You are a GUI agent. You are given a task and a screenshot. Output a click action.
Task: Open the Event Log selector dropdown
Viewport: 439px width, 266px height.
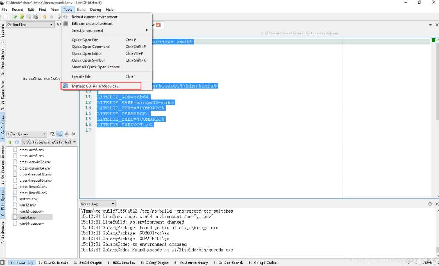[98, 204]
